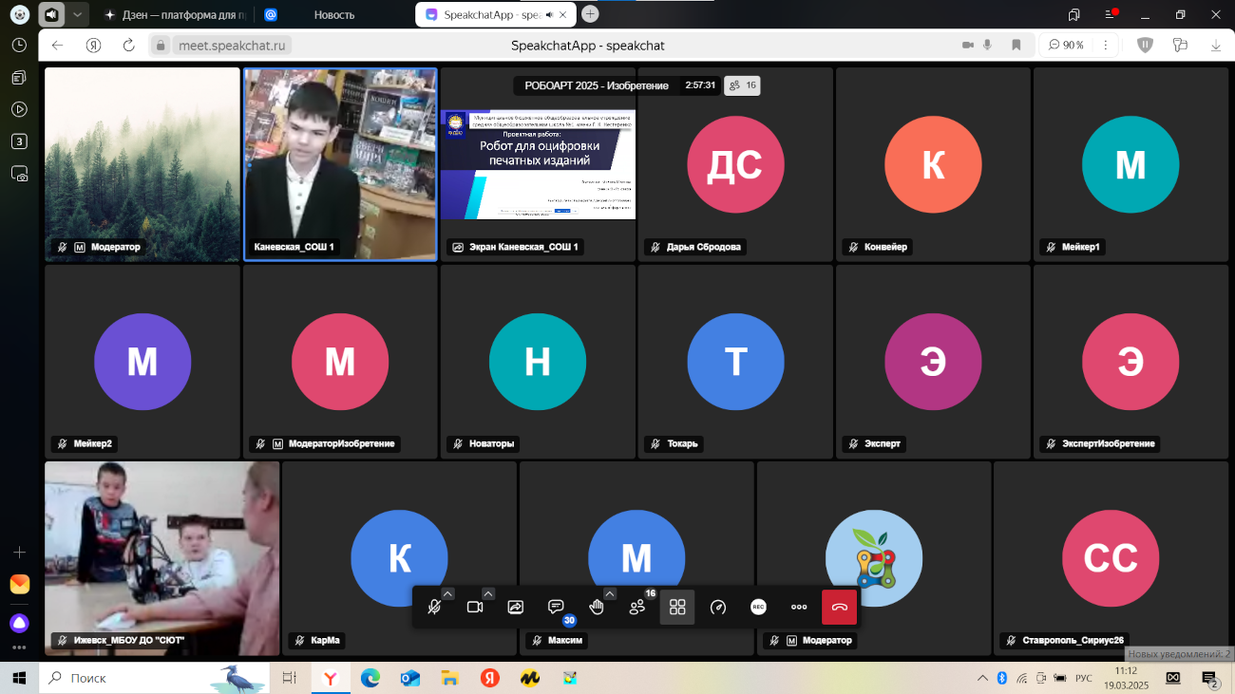Expand reactions arrow next to raise hand
Viewport: 1235px width, 694px height.
pos(610,594)
